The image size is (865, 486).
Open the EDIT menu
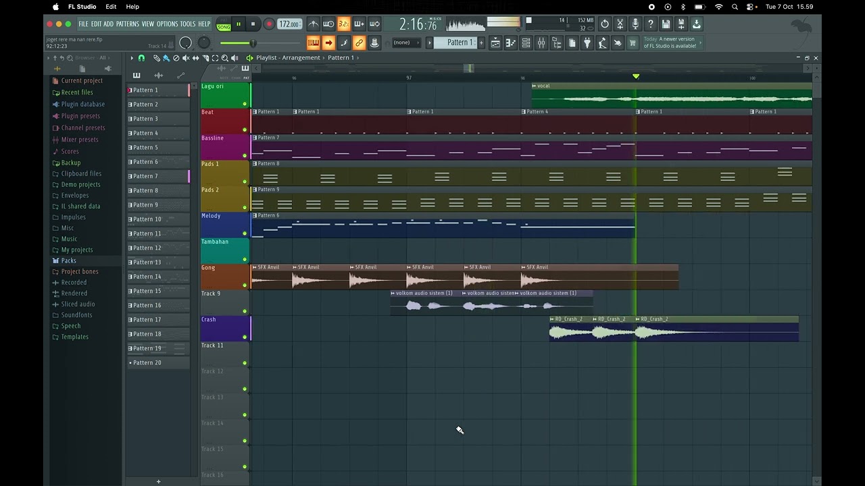coord(96,24)
